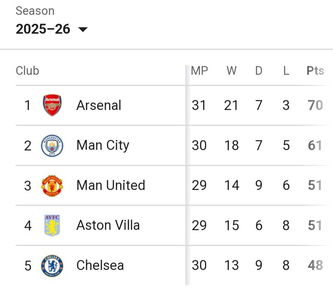This screenshot has height=303, width=333.
Task: Click the Arsenal club crest icon
Action: tap(52, 105)
